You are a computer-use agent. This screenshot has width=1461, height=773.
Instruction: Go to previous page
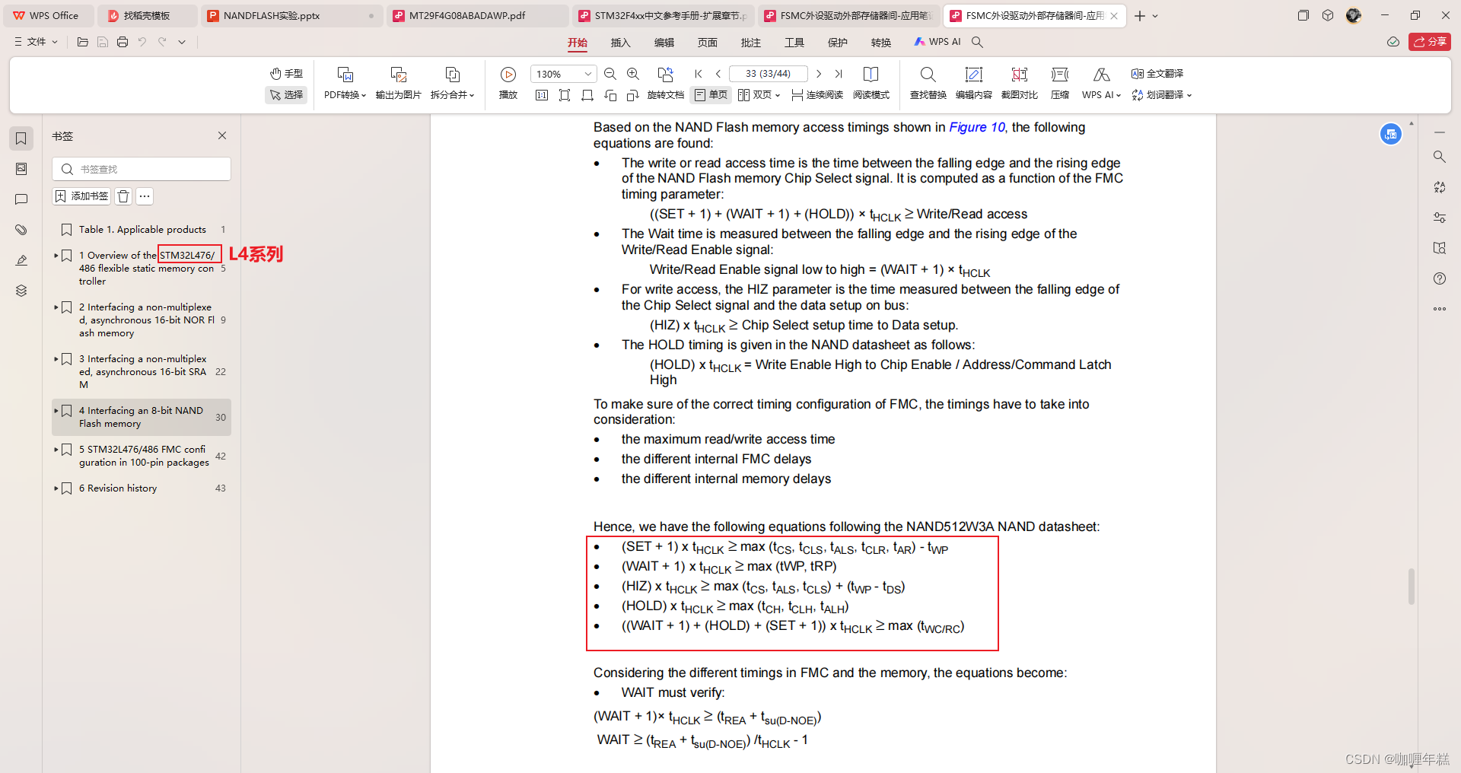(x=718, y=74)
